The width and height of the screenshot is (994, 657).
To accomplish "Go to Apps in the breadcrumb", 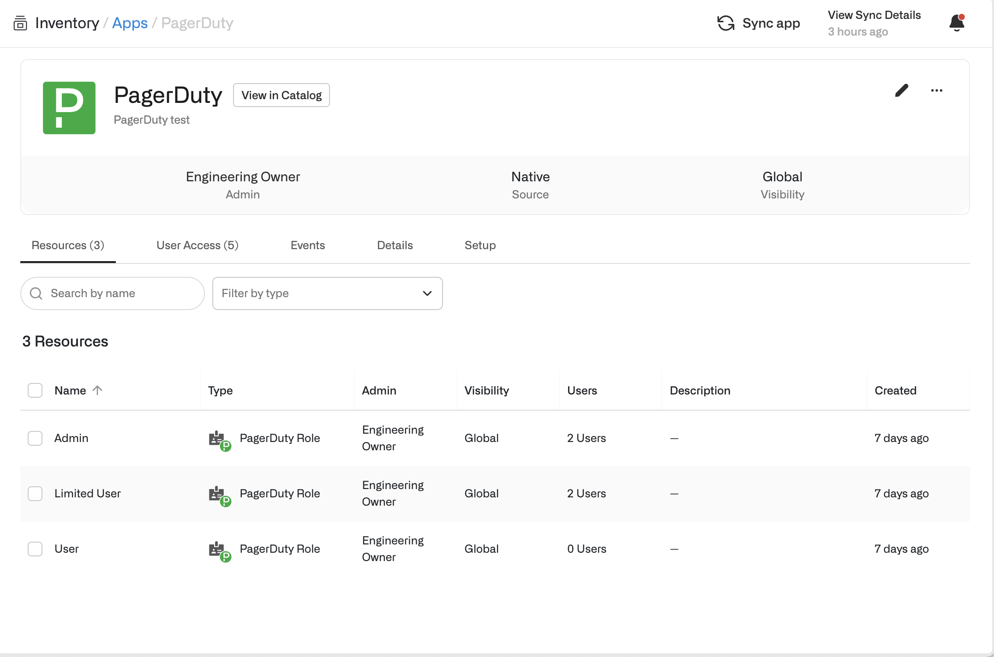I will pos(130,23).
